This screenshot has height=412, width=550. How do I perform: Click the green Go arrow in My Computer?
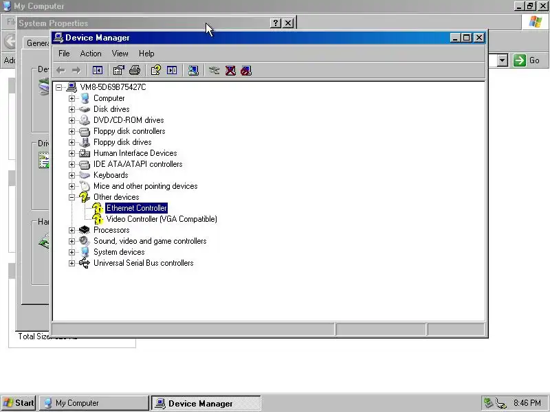(x=520, y=60)
